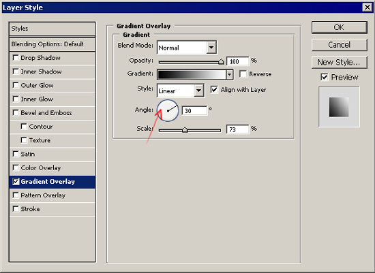Select the Drop Shadow label
Image resolution: width=375 pixels, height=273 pixels.
coord(40,58)
